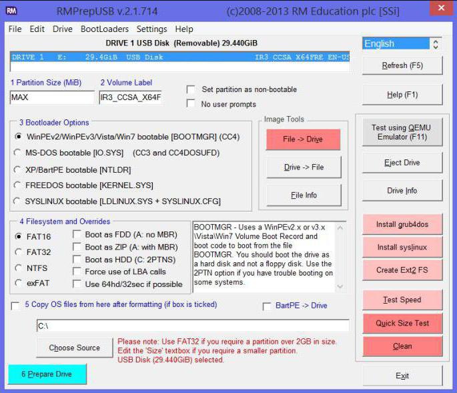This screenshot has height=393, width=457.
Task: Select the FAT32 filesystem
Action: [x=19, y=252]
